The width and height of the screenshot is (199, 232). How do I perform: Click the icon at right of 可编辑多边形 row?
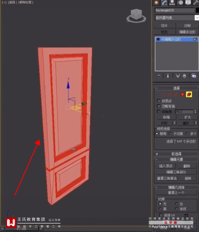pyautogui.click(x=195, y=39)
